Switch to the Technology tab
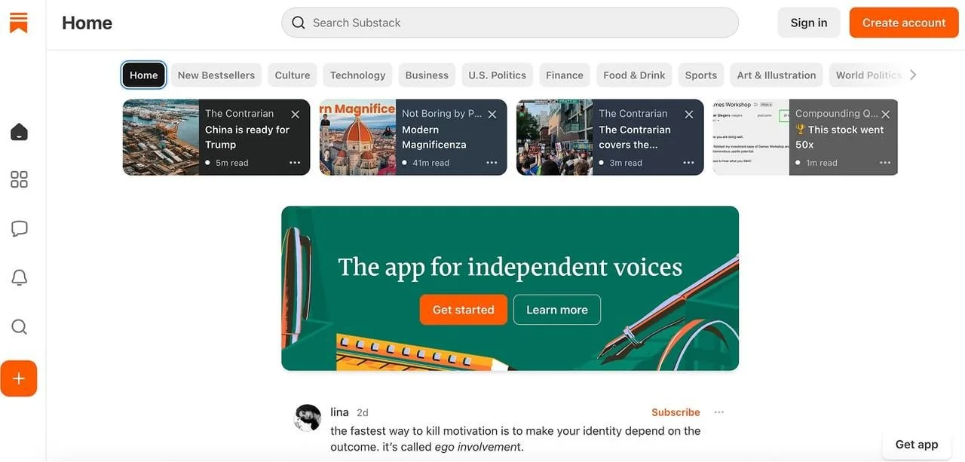The width and height of the screenshot is (965, 462). tap(357, 75)
